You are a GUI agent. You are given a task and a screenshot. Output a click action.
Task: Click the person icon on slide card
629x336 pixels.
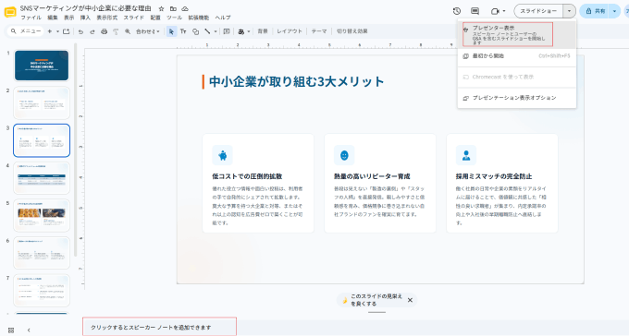pos(466,155)
